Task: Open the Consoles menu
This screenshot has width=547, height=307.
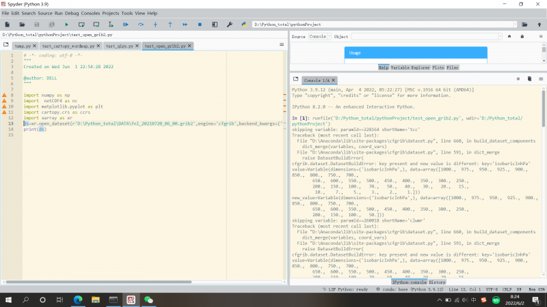Action: [x=90, y=13]
